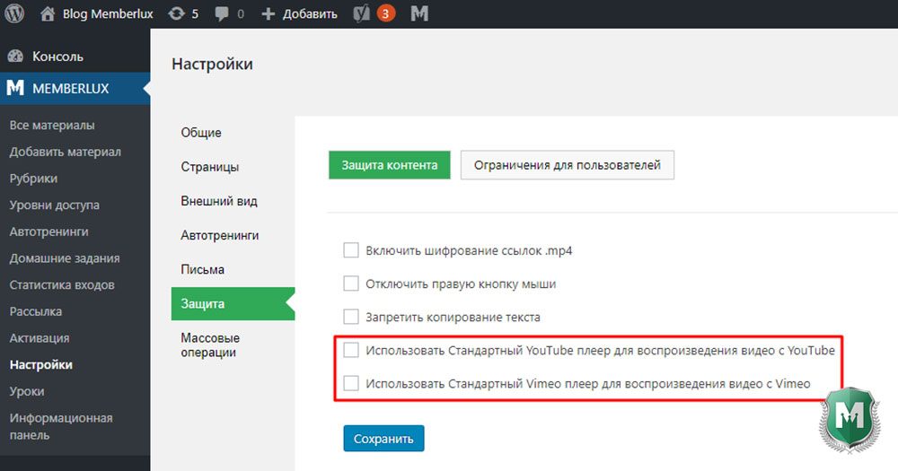Open the comments bubble icon
Image resolution: width=898 pixels, height=471 pixels.
[x=221, y=13]
